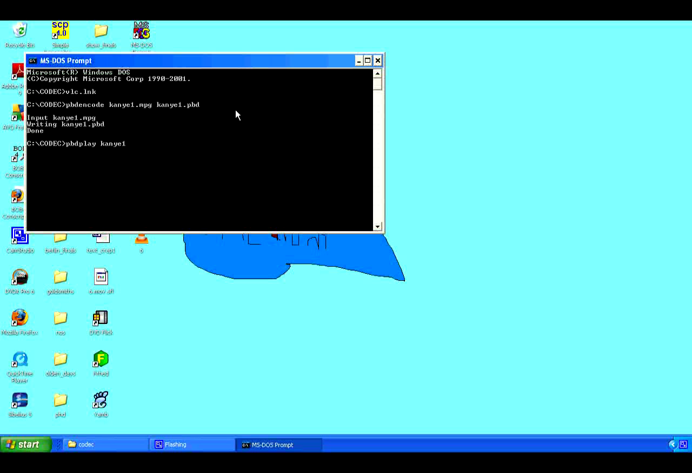
Task: Click scroll-up arrow in MS-DOS Prompt
Action: (x=377, y=73)
